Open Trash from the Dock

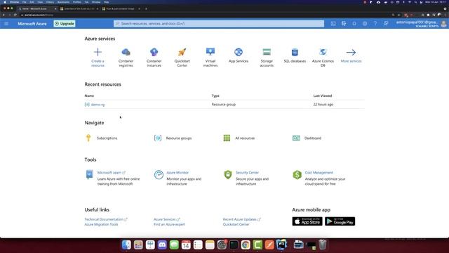(x=323, y=245)
